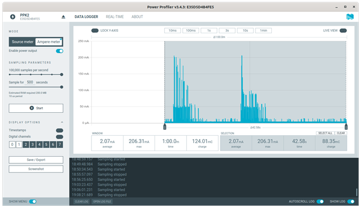Click the PPK2 device power icon
Screen dimensions: 361x208
pyautogui.click(x=12, y=16)
